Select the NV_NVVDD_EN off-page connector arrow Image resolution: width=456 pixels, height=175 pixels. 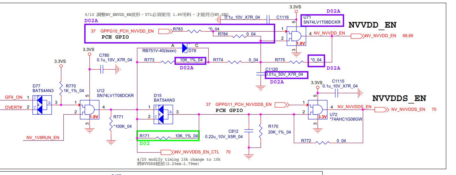358,36
